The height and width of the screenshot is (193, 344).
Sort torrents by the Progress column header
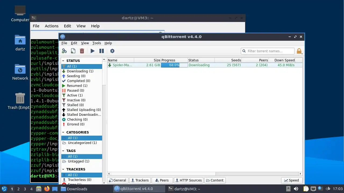point(174,60)
